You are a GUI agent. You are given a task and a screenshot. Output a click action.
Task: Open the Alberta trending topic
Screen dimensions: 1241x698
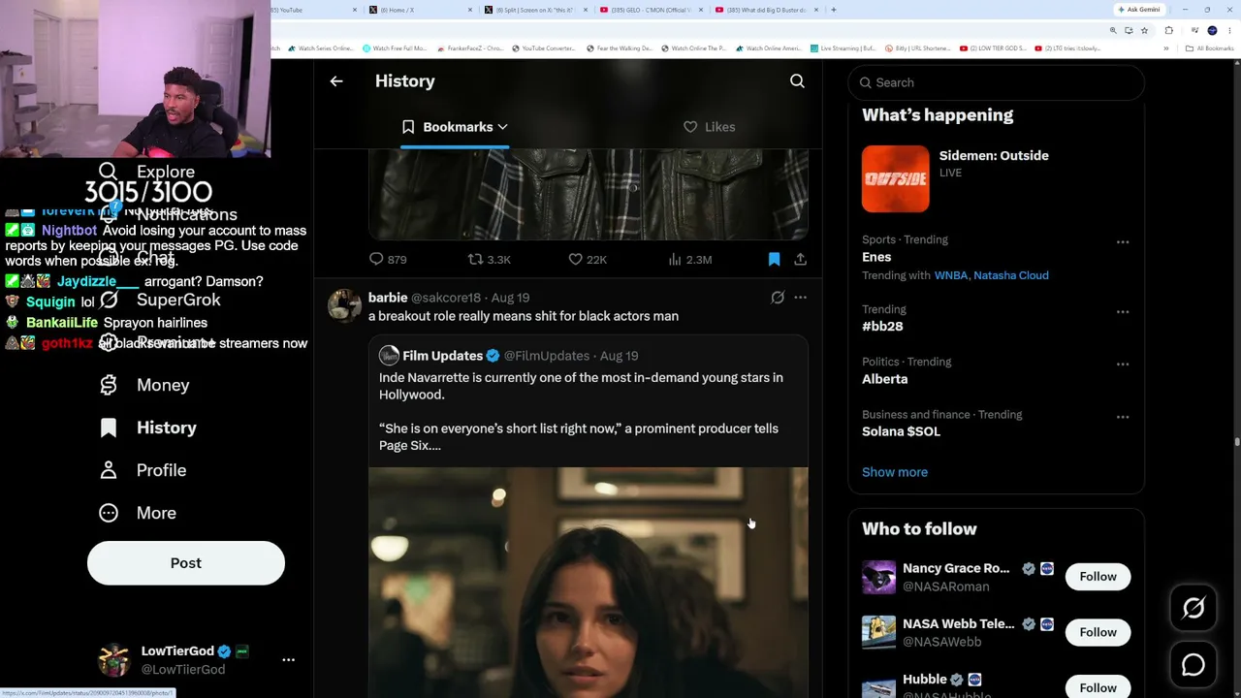coord(884,379)
